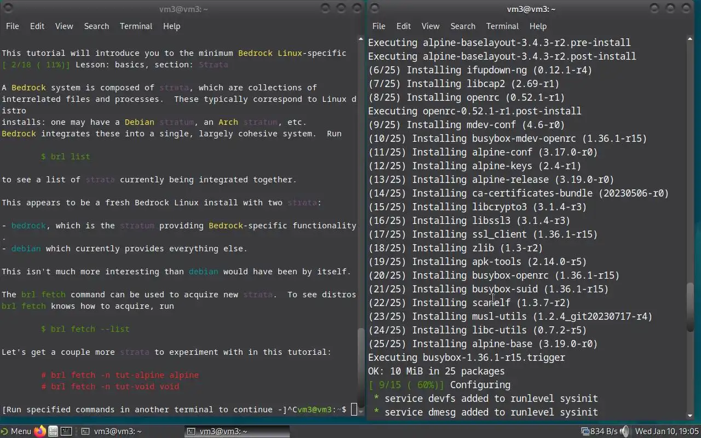
Task: Click 'Executing alpine-baselayout-3.4.3-r2.pre-install' line
Action: (499, 43)
